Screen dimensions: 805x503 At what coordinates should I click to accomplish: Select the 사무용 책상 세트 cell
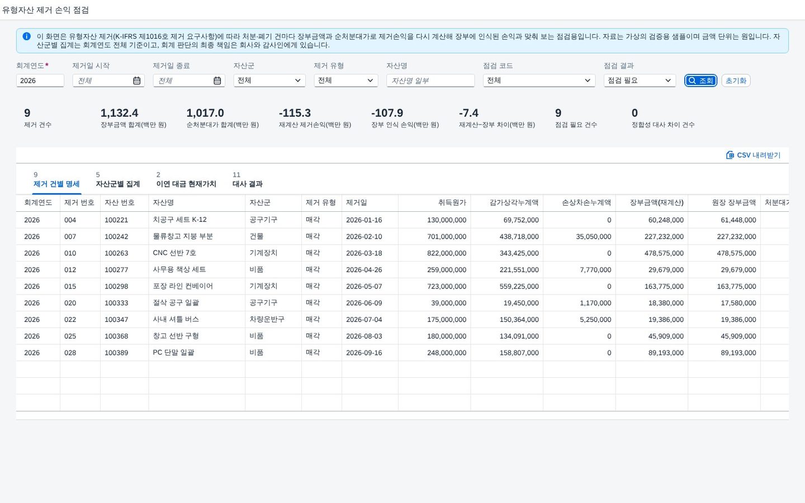[x=197, y=270]
